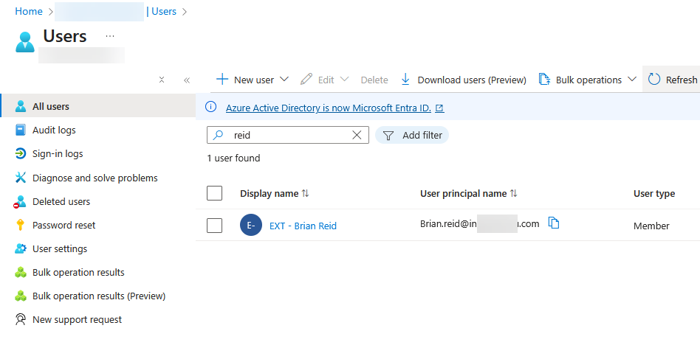The image size is (700, 345).
Task: Sort by User principal name arrows
Action: click(x=514, y=194)
